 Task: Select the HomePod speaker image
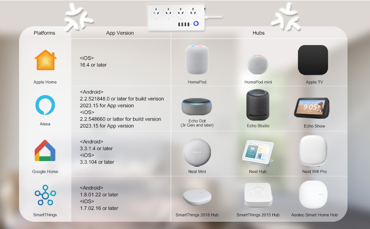[x=197, y=60]
